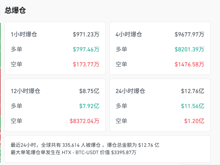The height and width of the screenshot is (165, 220).
Task: Click the red value $8372.04万
Action: [x=85, y=121]
